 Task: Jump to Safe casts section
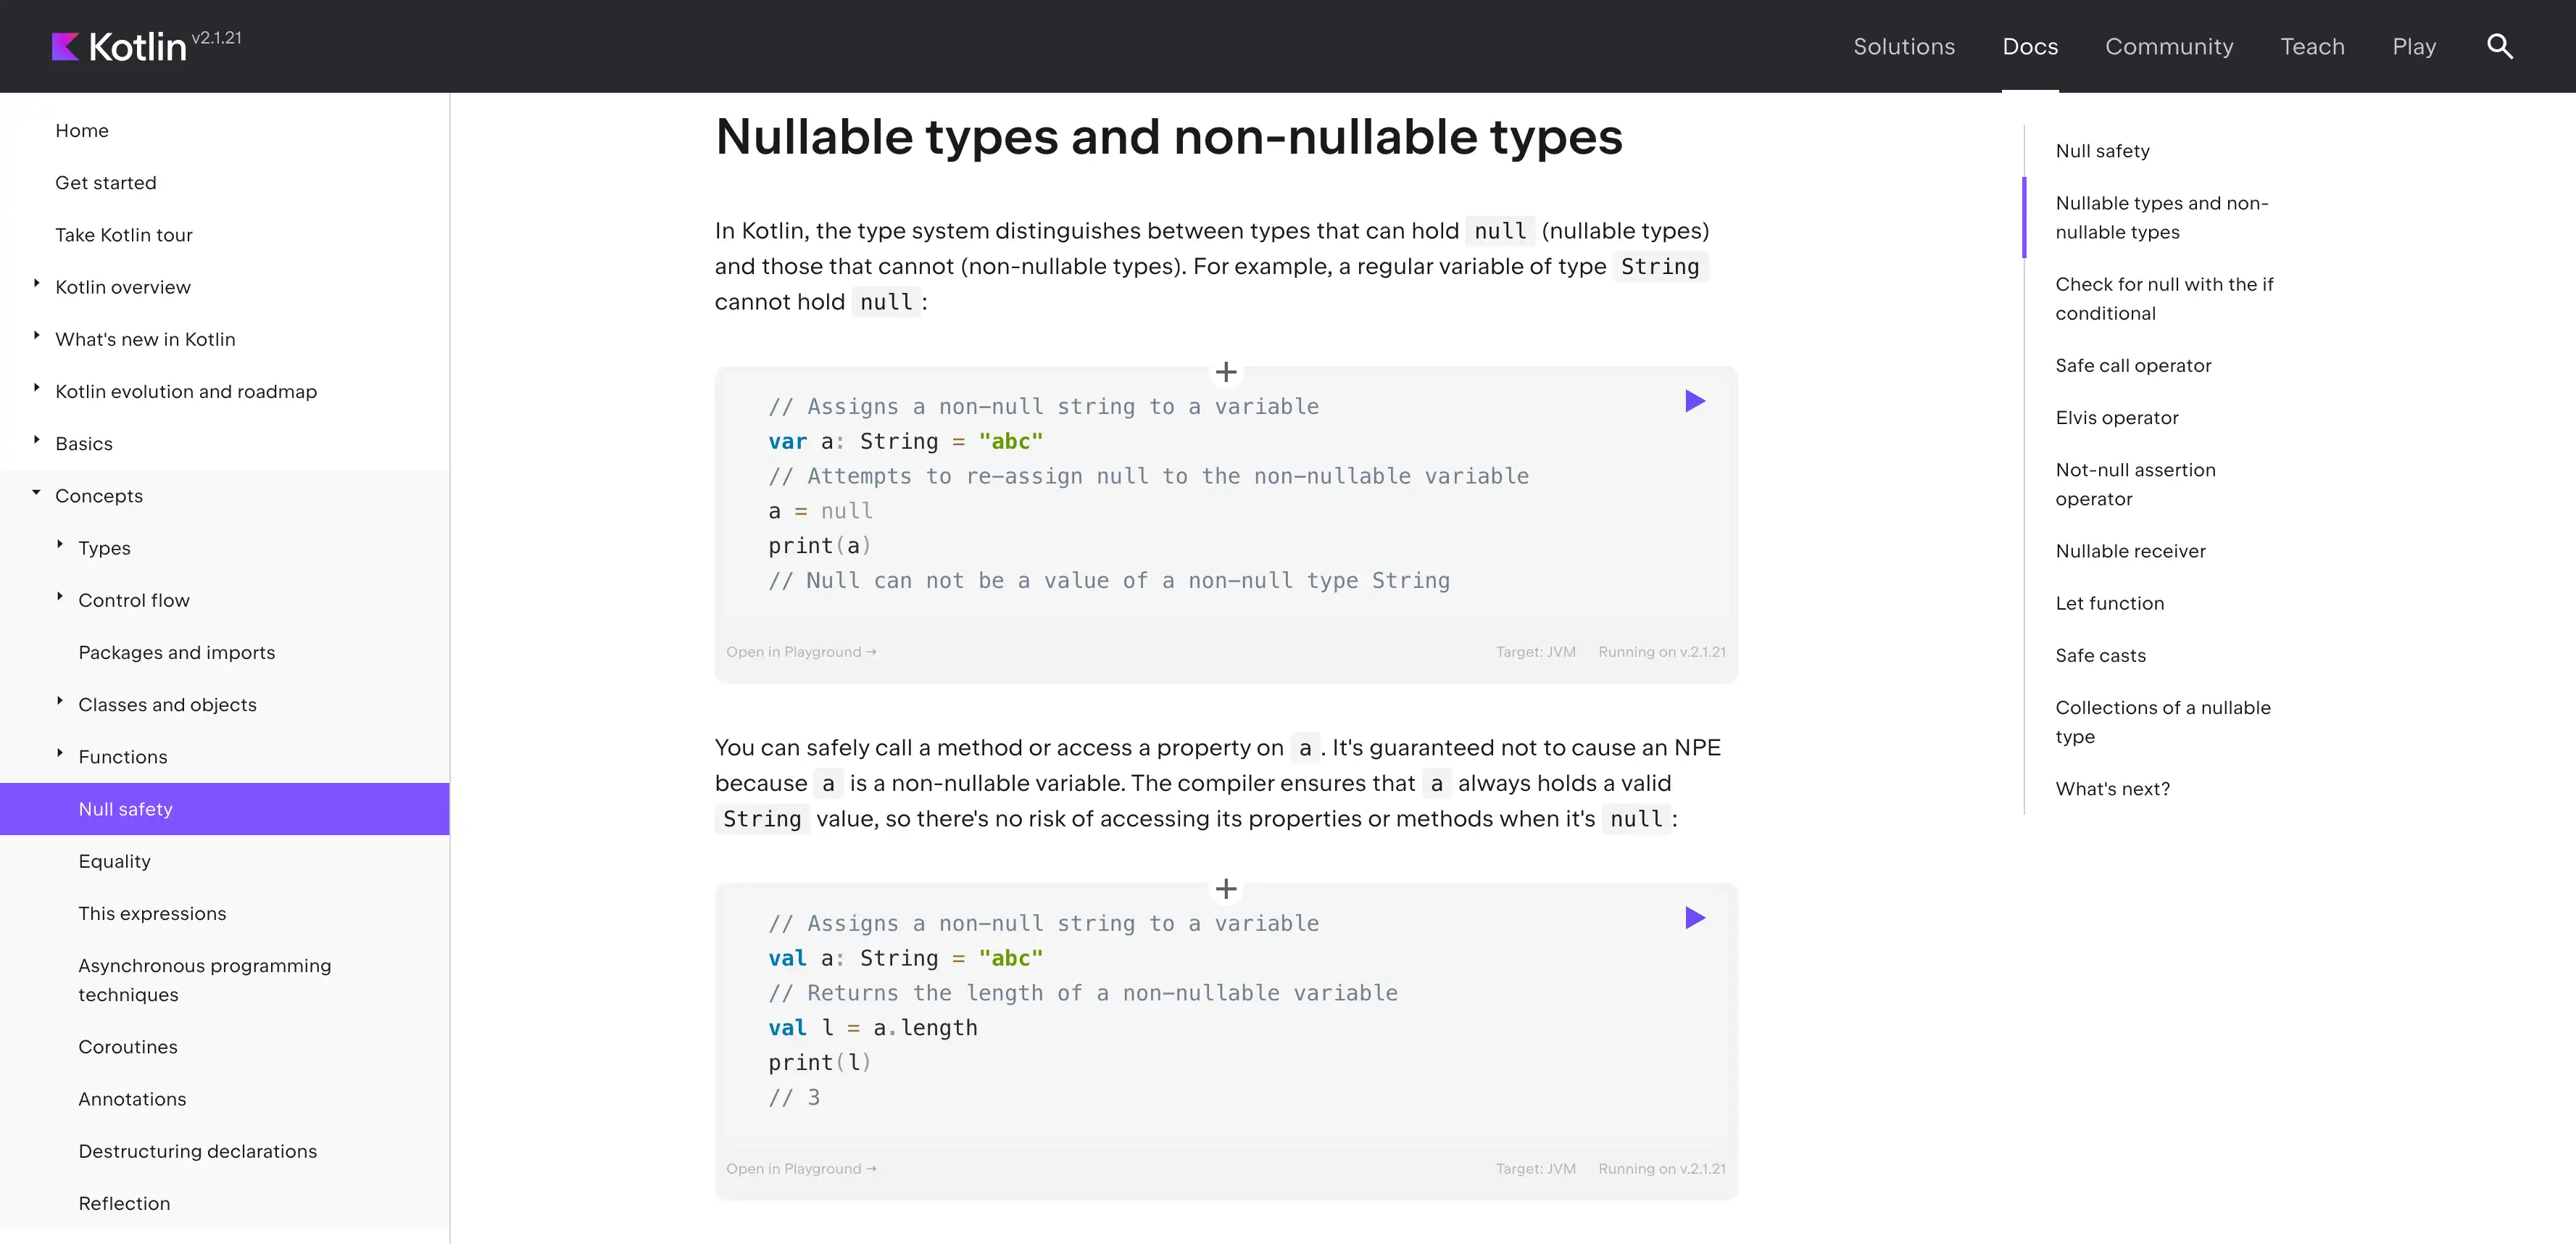coord(2100,655)
